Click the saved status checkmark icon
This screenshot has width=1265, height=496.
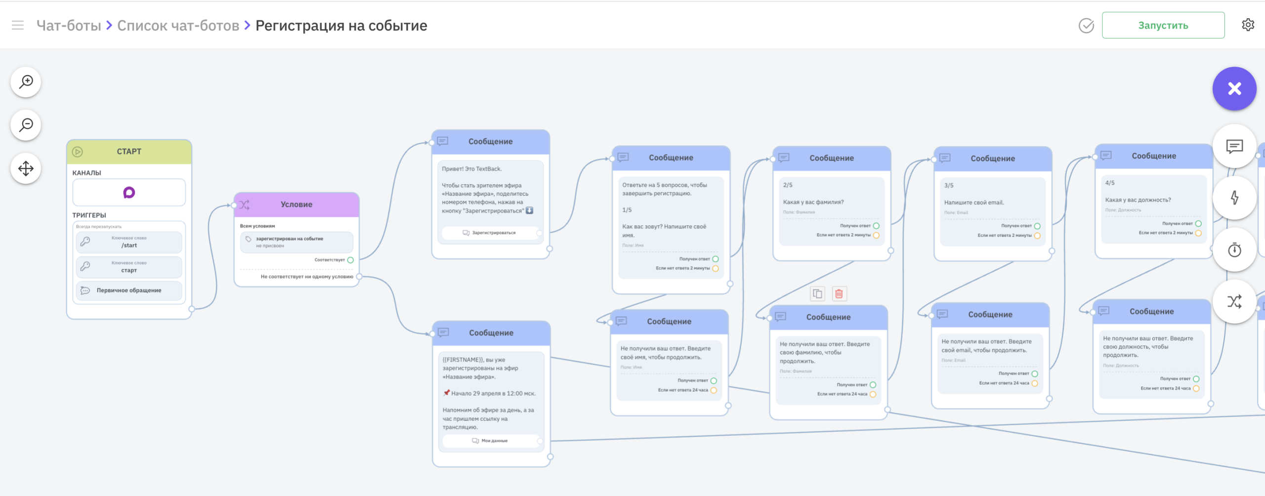[x=1086, y=26]
